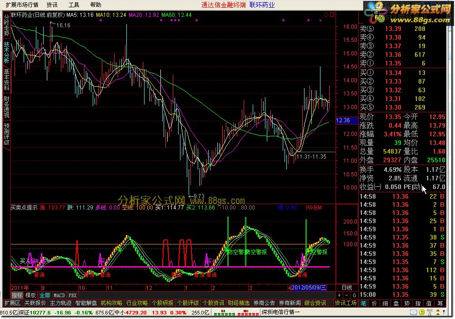This screenshot has width=455, height=319.
Task: Open the 预测评级 side tab
Action: (x=6, y=134)
